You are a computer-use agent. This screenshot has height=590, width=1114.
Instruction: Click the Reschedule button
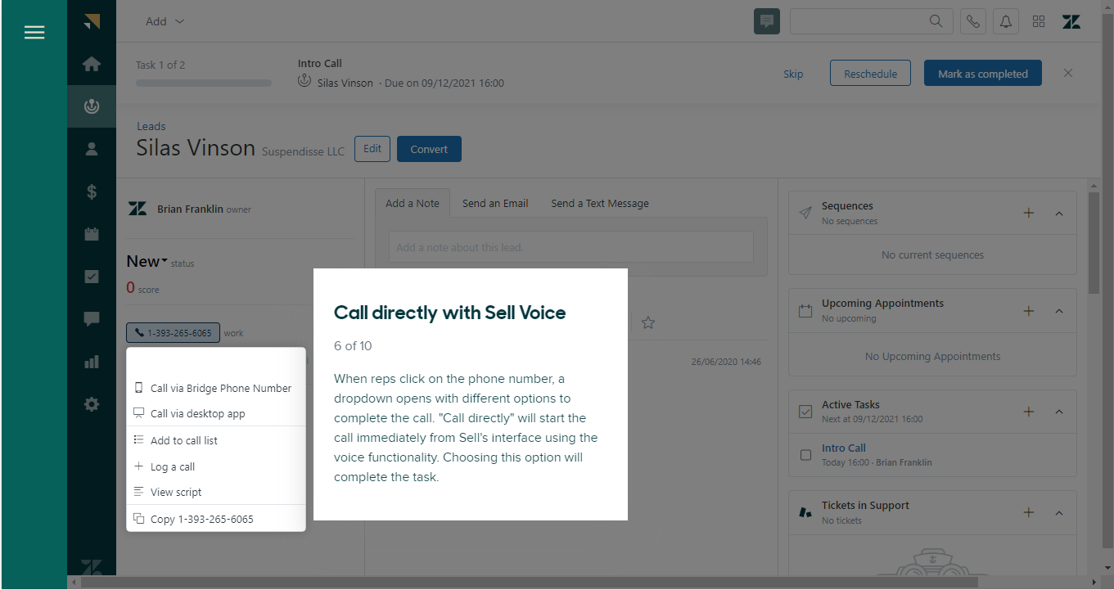pos(870,73)
